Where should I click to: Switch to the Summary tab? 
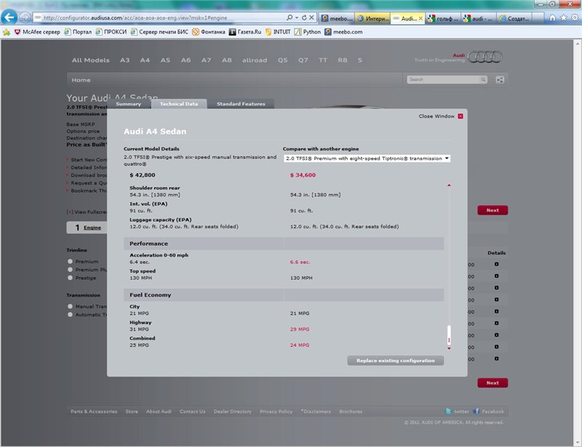129,104
